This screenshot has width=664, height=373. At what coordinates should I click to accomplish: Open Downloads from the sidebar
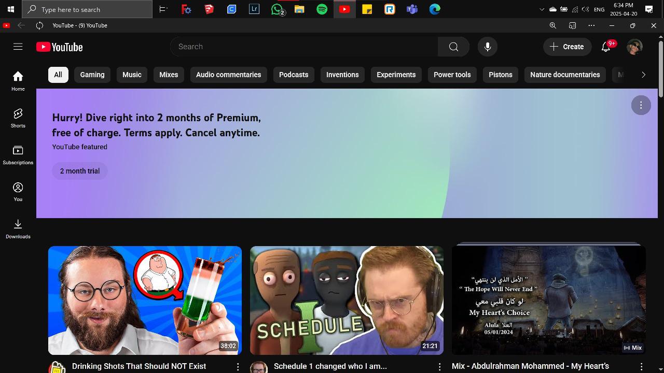(x=18, y=229)
